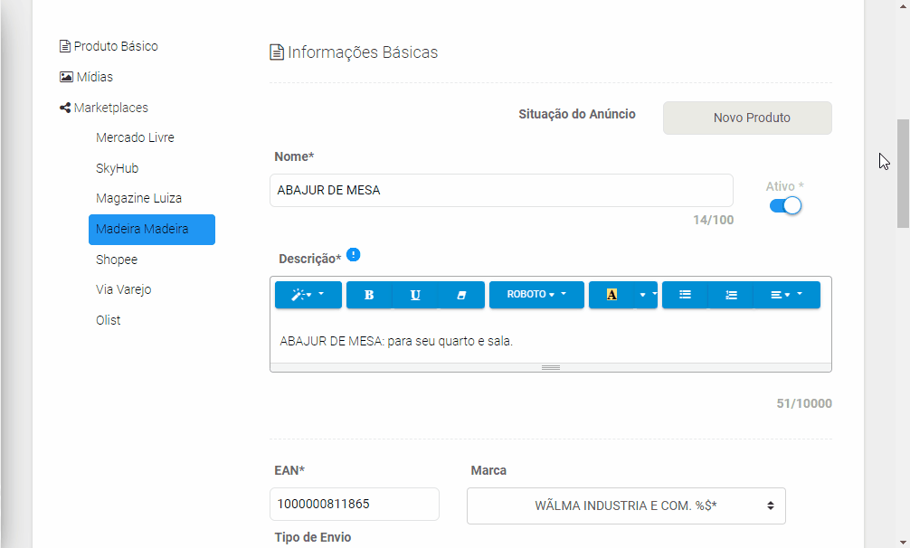Click the Tipo de Envio label

click(x=313, y=537)
